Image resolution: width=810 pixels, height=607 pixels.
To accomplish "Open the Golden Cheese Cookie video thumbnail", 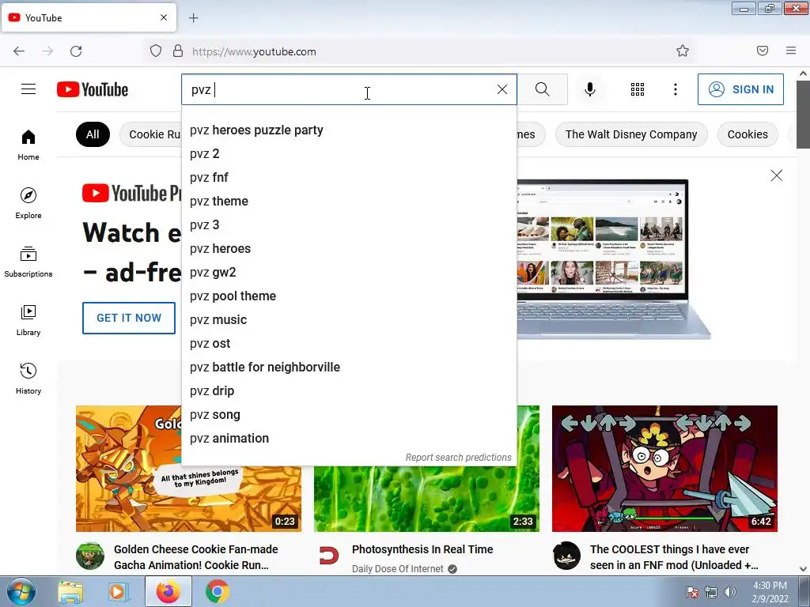I will pyautogui.click(x=188, y=468).
